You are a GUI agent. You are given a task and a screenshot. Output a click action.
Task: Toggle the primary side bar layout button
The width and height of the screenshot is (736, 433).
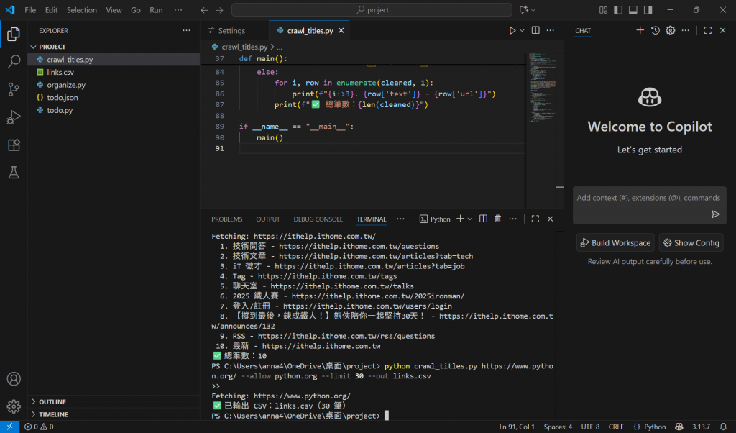pyautogui.click(x=617, y=10)
